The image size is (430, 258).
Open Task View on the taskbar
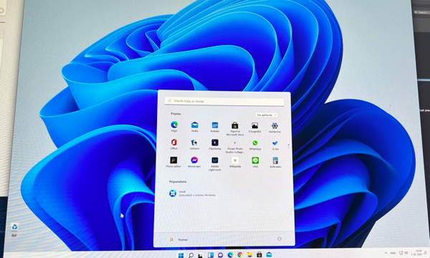click(x=201, y=255)
